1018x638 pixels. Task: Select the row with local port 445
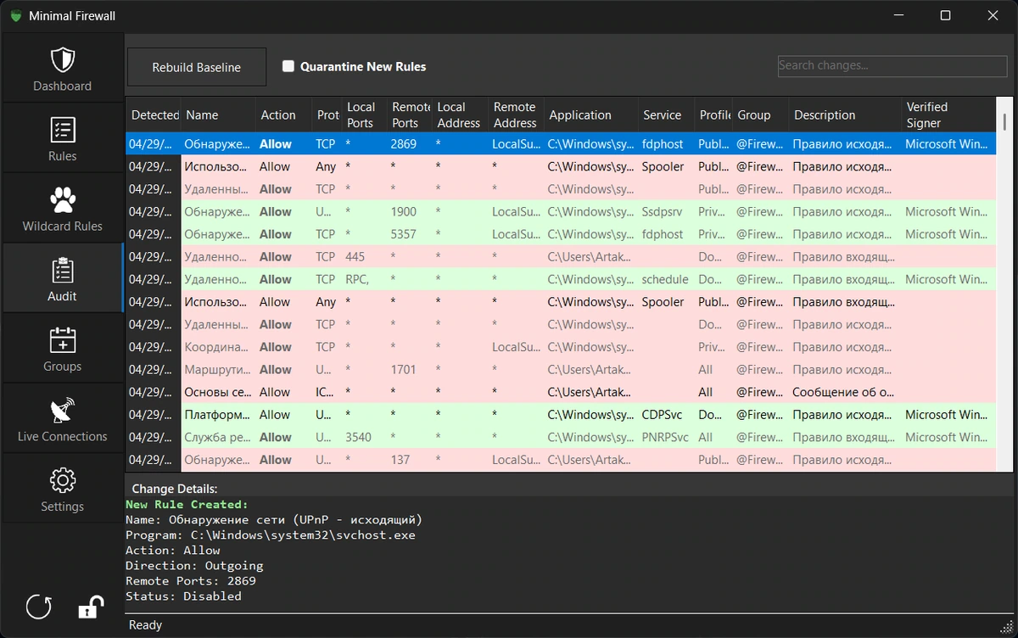pos(560,256)
